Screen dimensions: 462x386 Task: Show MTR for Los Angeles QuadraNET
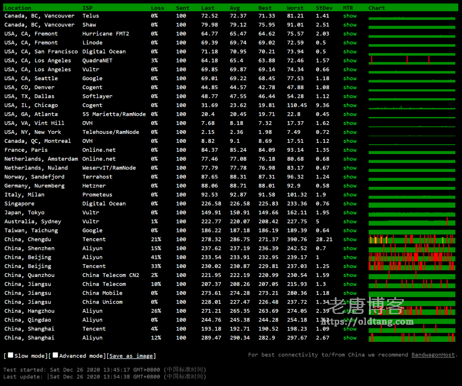350,60
